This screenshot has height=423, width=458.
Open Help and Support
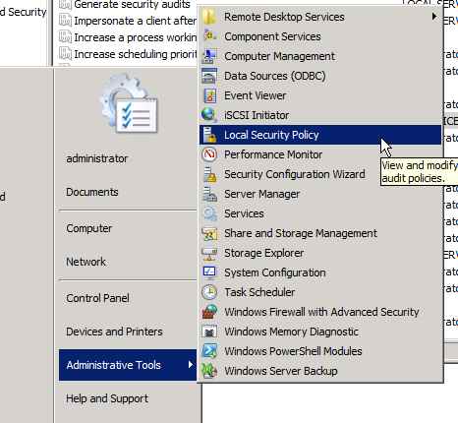click(x=107, y=398)
